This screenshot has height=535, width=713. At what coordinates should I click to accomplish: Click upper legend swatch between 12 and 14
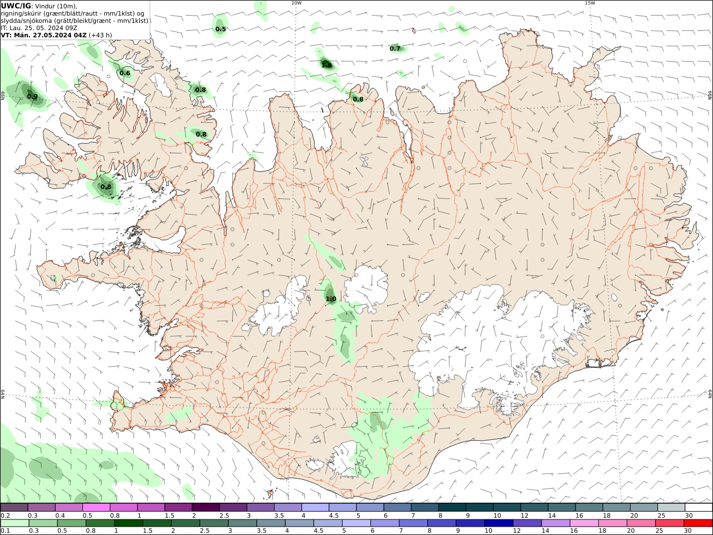tap(534, 508)
